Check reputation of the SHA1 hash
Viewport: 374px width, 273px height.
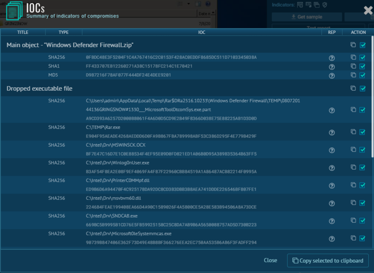(x=331, y=67)
